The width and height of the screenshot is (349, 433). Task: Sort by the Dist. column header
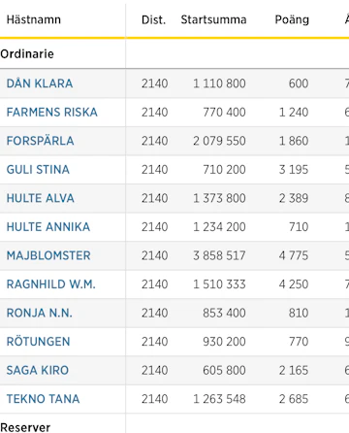pyautogui.click(x=153, y=19)
